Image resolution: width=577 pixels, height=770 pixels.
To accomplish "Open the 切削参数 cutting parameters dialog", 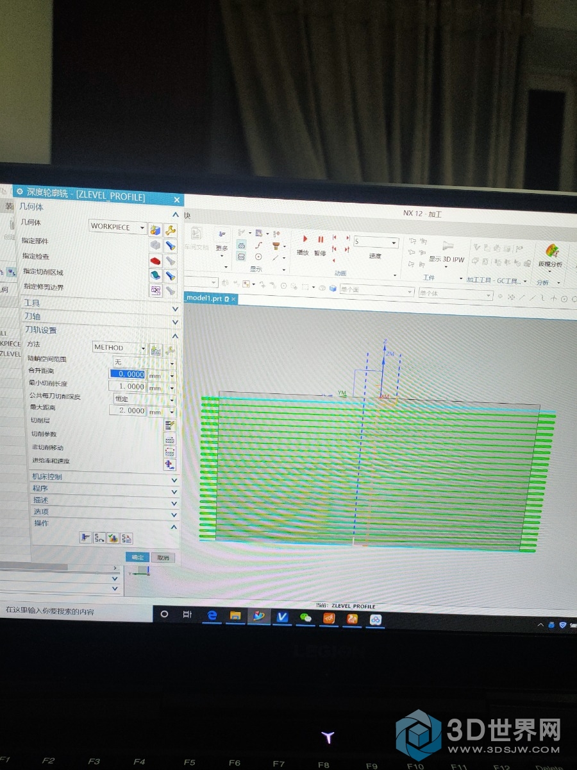I will pos(170,439).
